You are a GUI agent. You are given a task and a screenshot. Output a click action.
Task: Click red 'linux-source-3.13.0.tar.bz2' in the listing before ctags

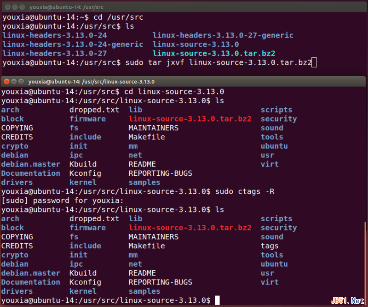[190, 119]
